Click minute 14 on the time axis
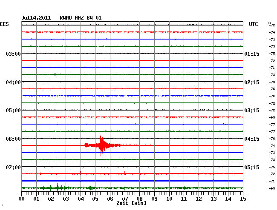The height and width of the screenshot is (210, 277). [x=228, y=199]
